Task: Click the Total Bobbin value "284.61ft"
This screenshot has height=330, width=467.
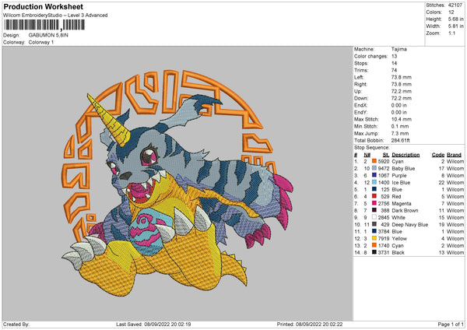Action: pos(401,140)
